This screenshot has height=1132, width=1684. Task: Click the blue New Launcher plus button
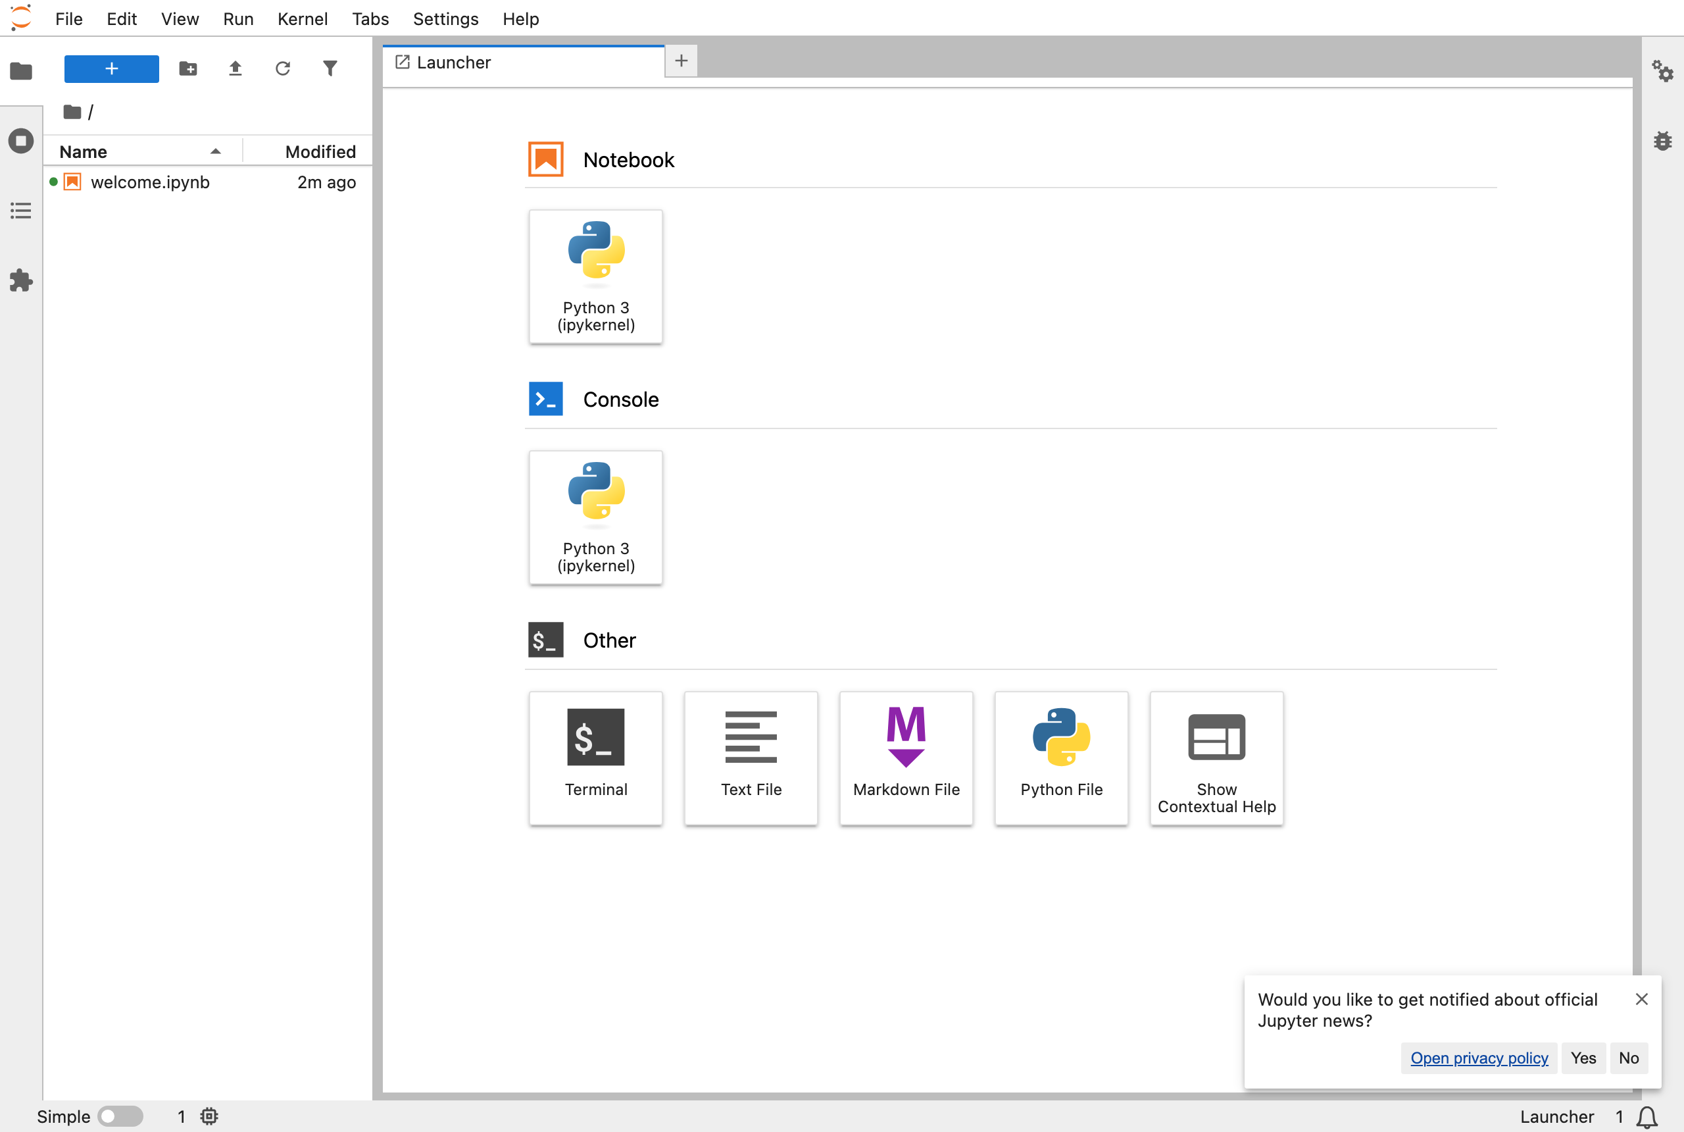[x=111, y=68]
